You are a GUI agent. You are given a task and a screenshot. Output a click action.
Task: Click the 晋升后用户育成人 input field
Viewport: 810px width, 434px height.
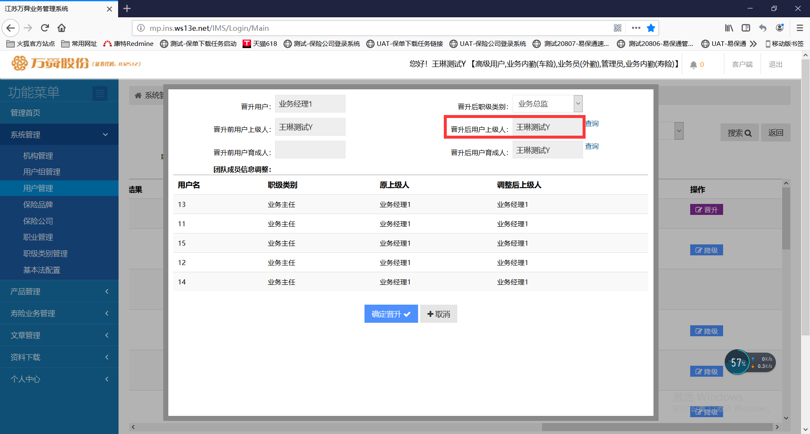point(547,150)
